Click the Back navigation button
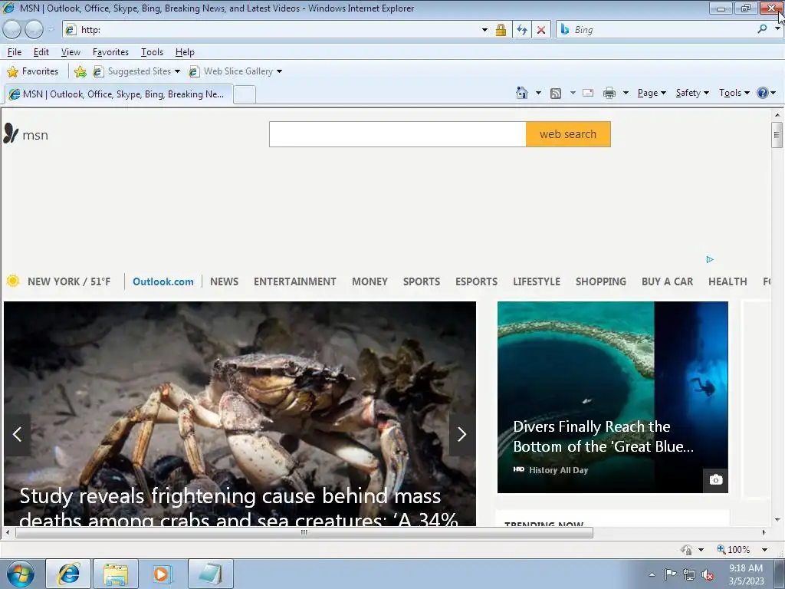 (12, 30)
